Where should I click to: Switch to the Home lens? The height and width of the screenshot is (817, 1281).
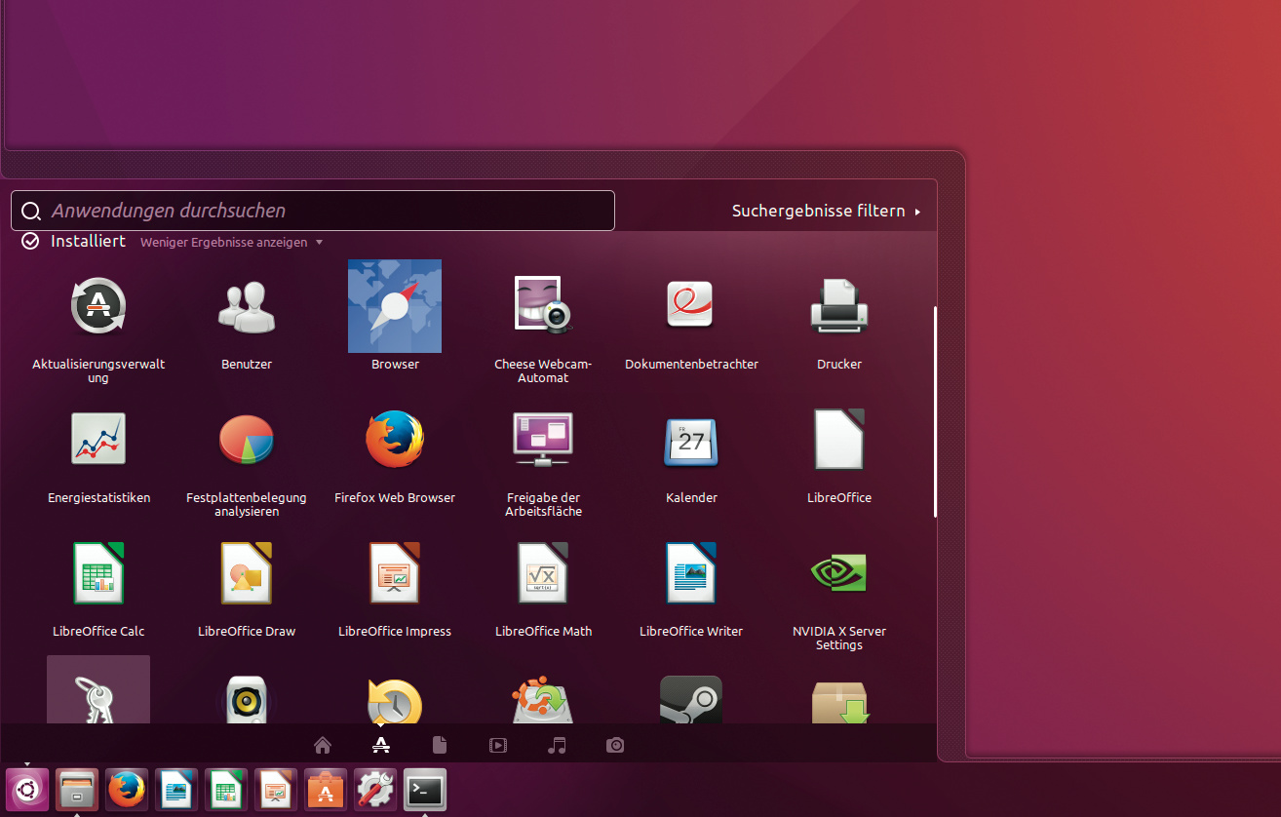323,746
